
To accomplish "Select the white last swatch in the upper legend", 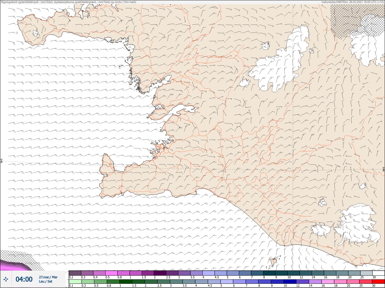I will [x=378, y=273].
